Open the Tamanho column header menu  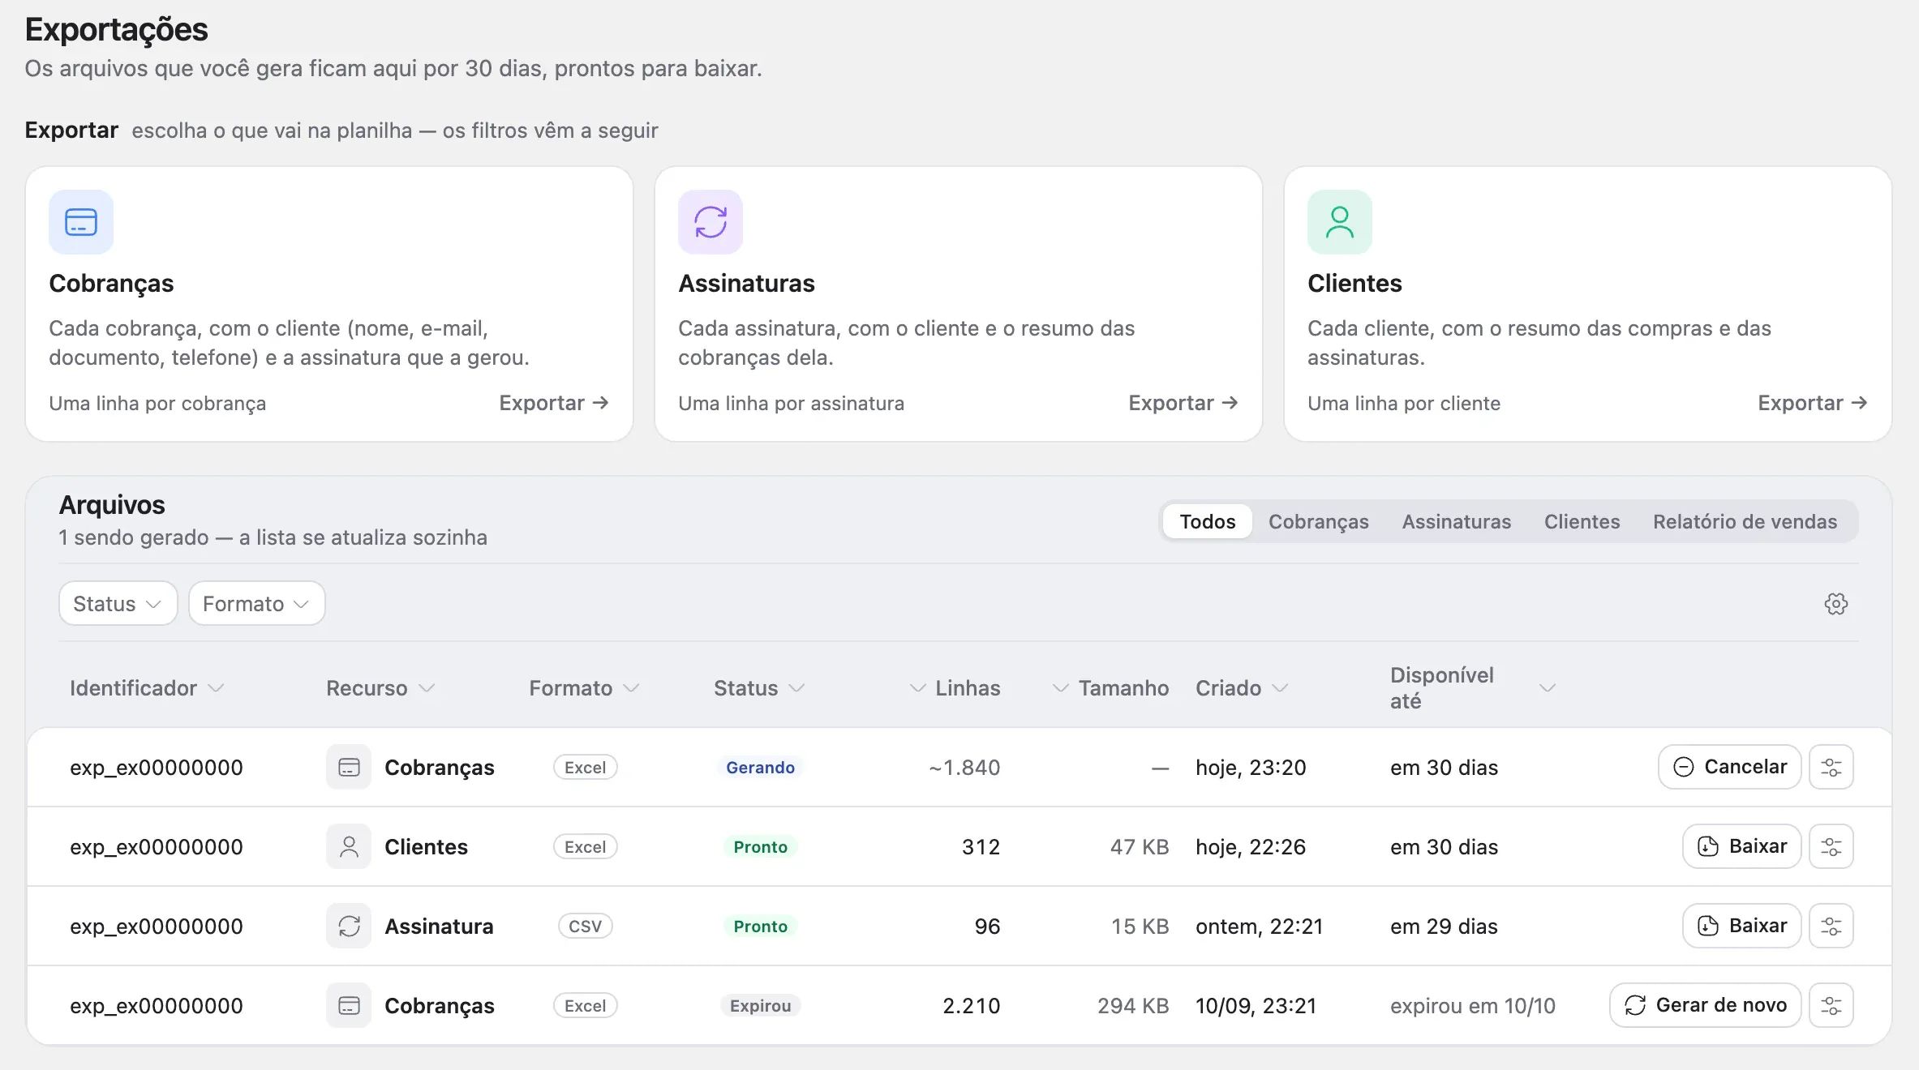click(x=1110, y=688)
